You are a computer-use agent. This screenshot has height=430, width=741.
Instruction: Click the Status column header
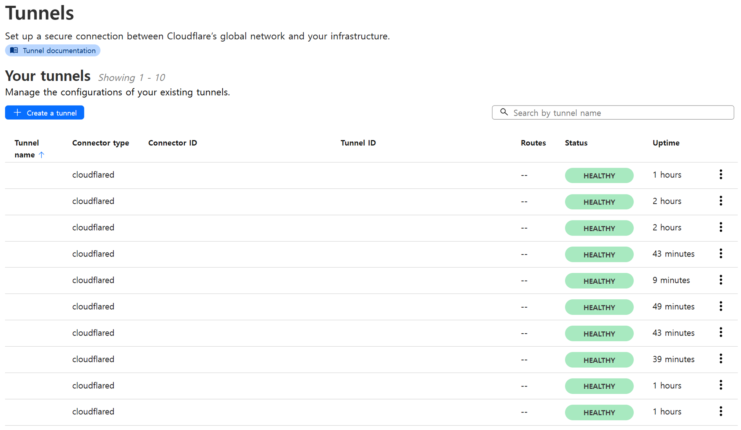pyautogui.click(x=576, y=143)
